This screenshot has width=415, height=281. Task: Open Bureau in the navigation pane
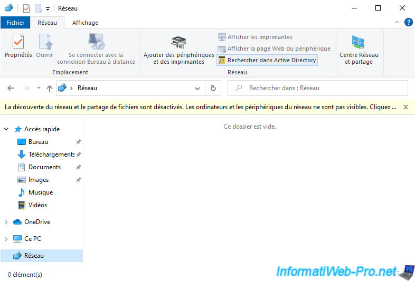(x=38, y=142)
